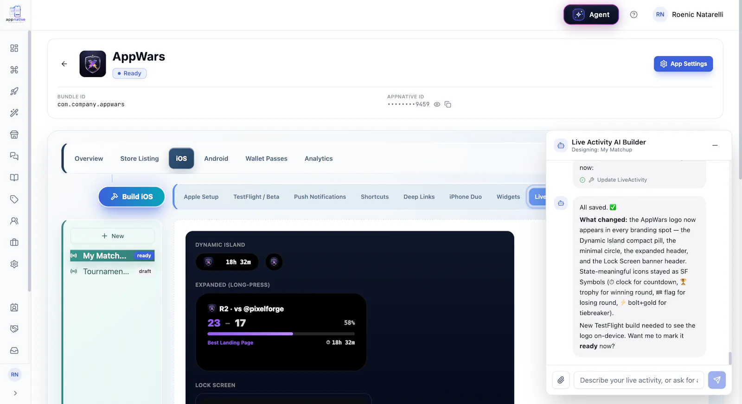Open the Push Notifications sub-tab
The height and width of the screenshot is (404, 742).
(320, 197)
